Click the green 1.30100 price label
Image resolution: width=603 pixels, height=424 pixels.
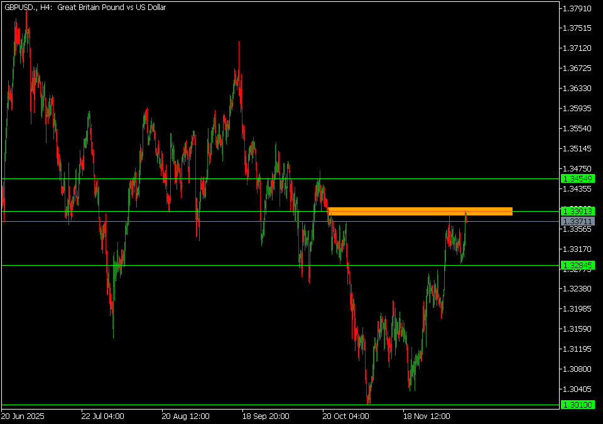[x=578, y=405]
